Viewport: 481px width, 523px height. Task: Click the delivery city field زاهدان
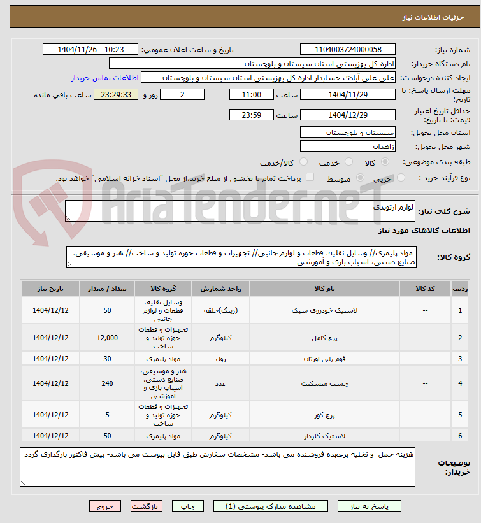click(348, 147)
